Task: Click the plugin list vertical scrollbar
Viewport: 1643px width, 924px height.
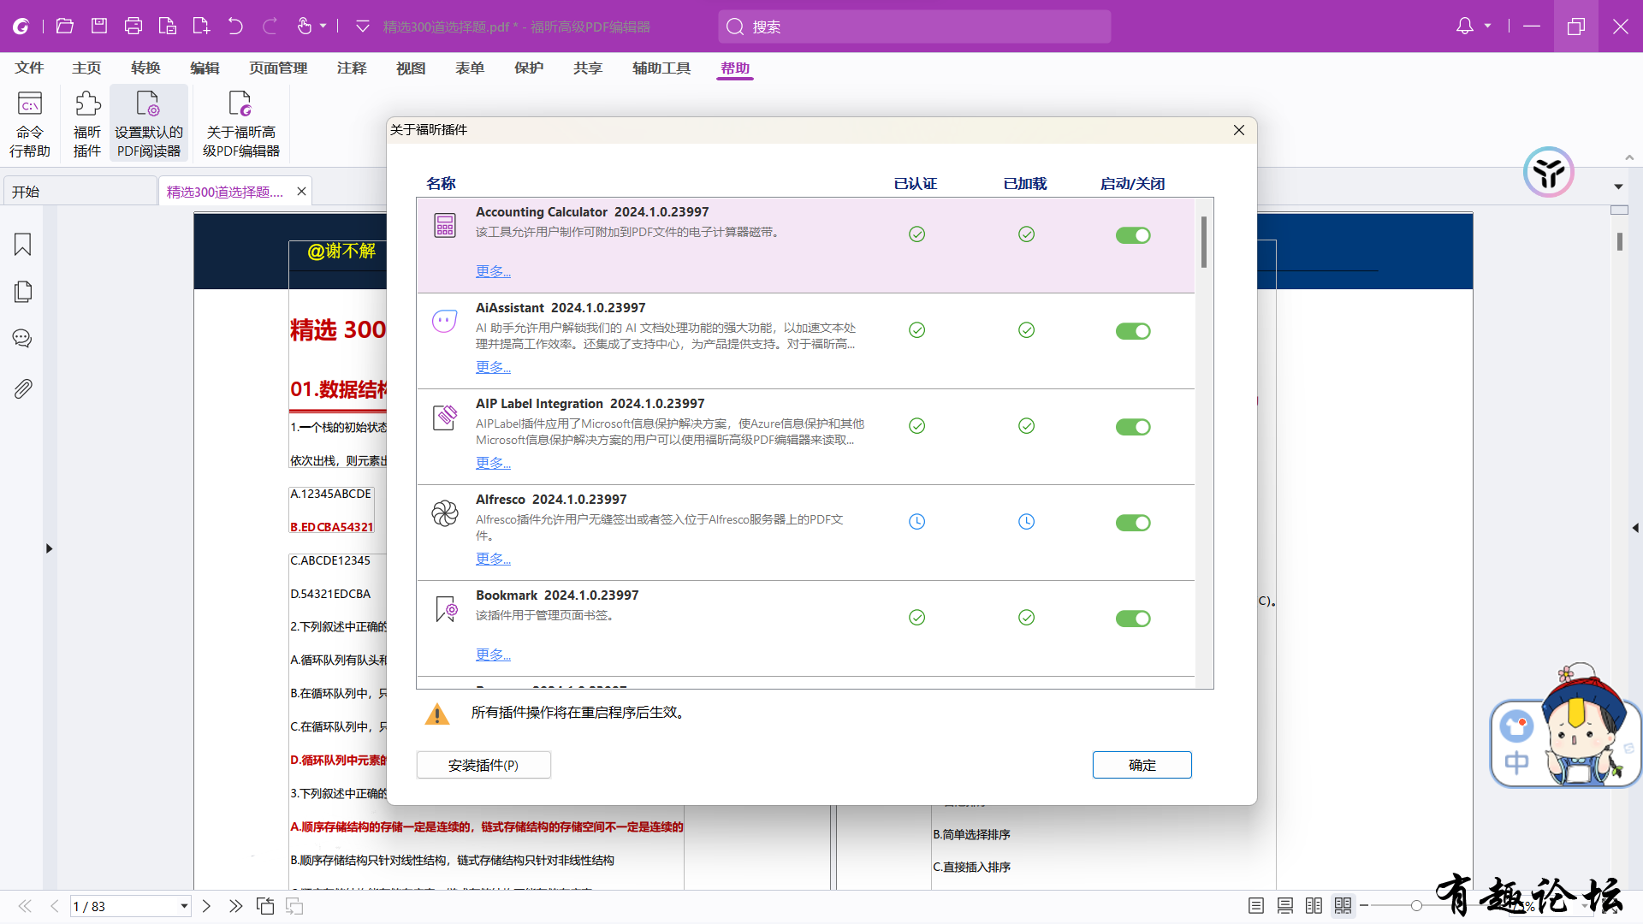Action: pyautogui.click(x=1204, y=242)
